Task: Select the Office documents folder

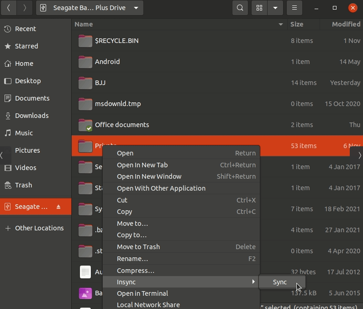Action: coord(121,125)
